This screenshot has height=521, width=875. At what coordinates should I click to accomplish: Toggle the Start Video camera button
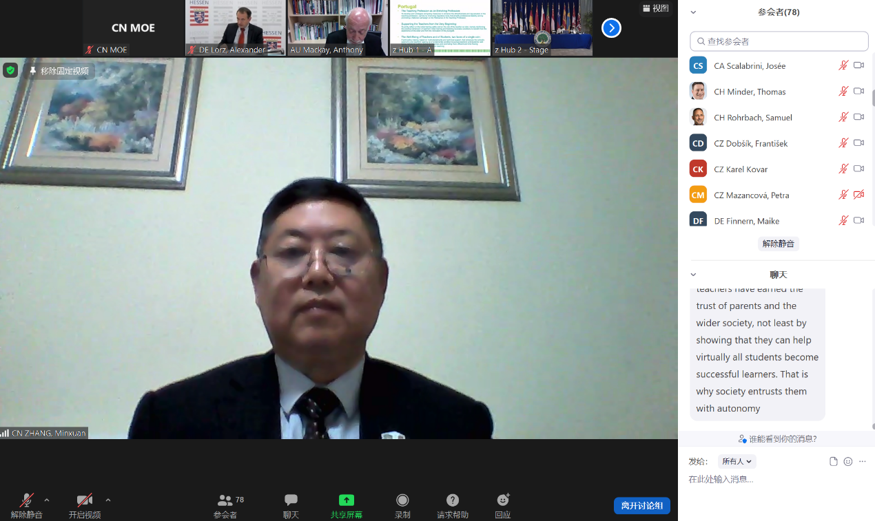click(x=84, y=500)
